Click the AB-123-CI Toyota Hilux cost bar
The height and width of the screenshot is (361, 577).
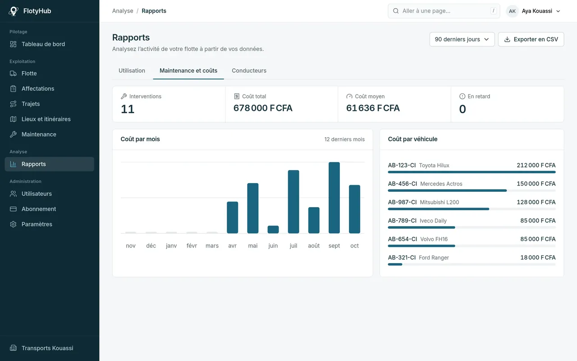coord(472,172)
